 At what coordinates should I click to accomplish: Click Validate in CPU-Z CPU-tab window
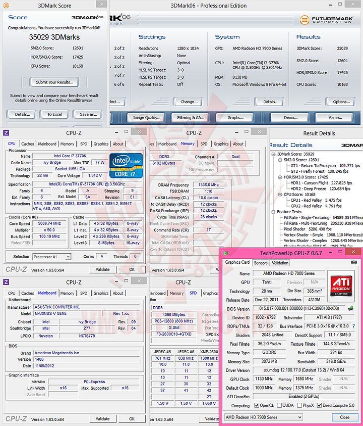click(x=102, y=269)
